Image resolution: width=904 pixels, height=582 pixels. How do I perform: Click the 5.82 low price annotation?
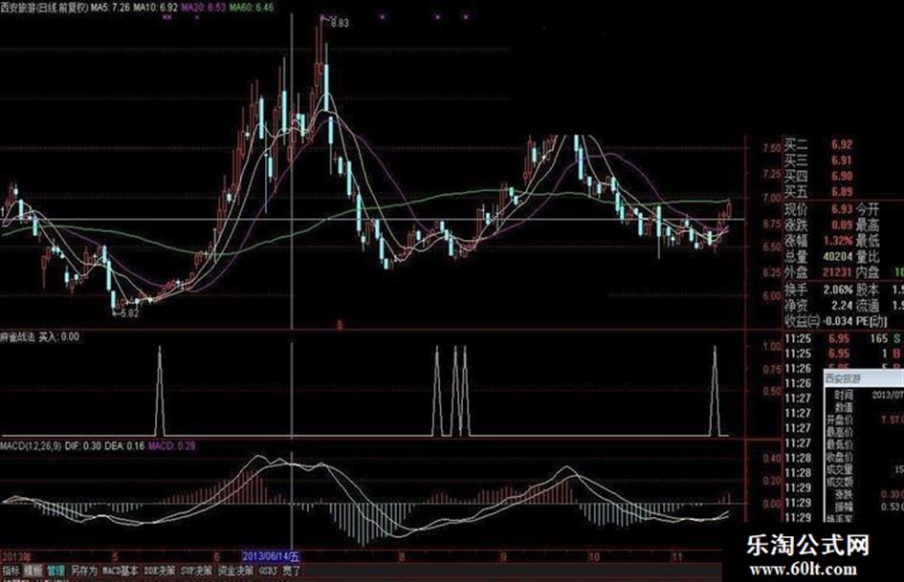coord(130,313)
